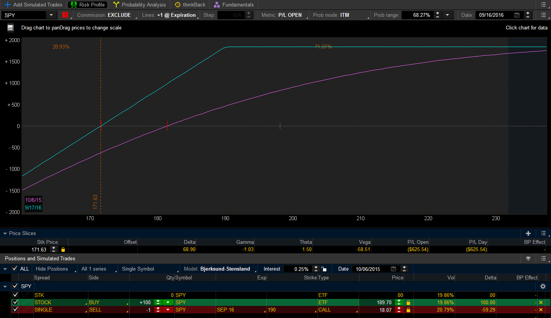Image resolution: width=551 pixels, height=318 pixels.
Task: Click the Stk Price value 171.63
Action: [x=39, y=249]
